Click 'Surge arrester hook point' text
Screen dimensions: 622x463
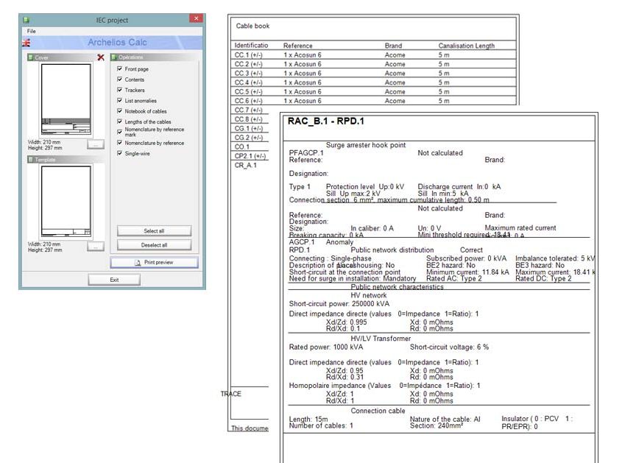click(x=366, y=145)
